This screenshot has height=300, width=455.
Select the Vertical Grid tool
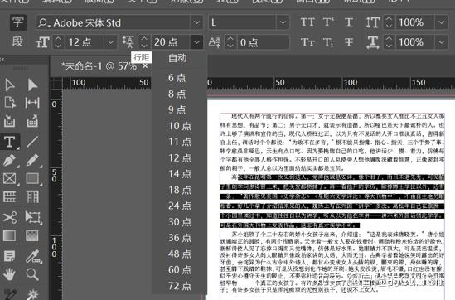(x=32, y=197)
